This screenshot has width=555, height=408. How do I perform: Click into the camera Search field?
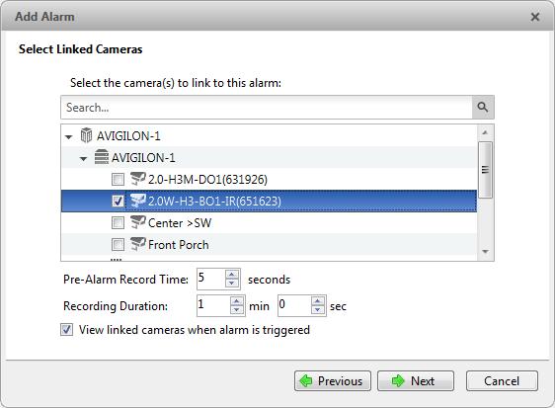(x=267, y=108)
